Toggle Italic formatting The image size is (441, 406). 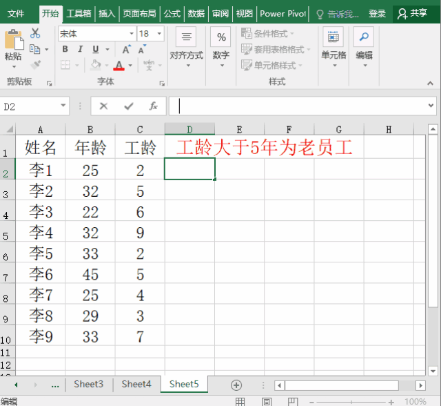coord(80,49)
